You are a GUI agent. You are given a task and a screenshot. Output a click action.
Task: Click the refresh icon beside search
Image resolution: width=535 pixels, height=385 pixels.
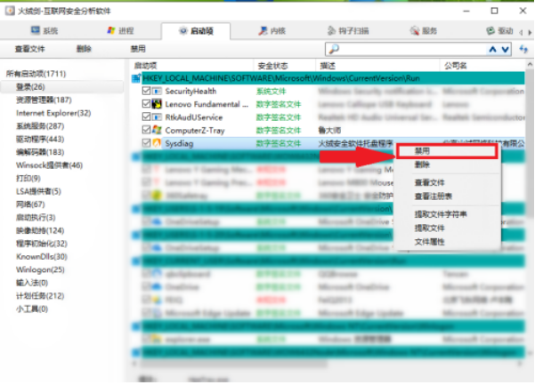523,50
